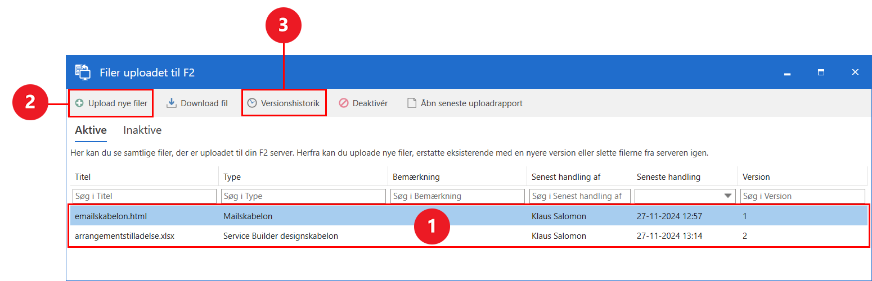Click the Åbn seneste uploadrapport label
872x281 pixels.
pyautogui.click(x=471, y=103)
